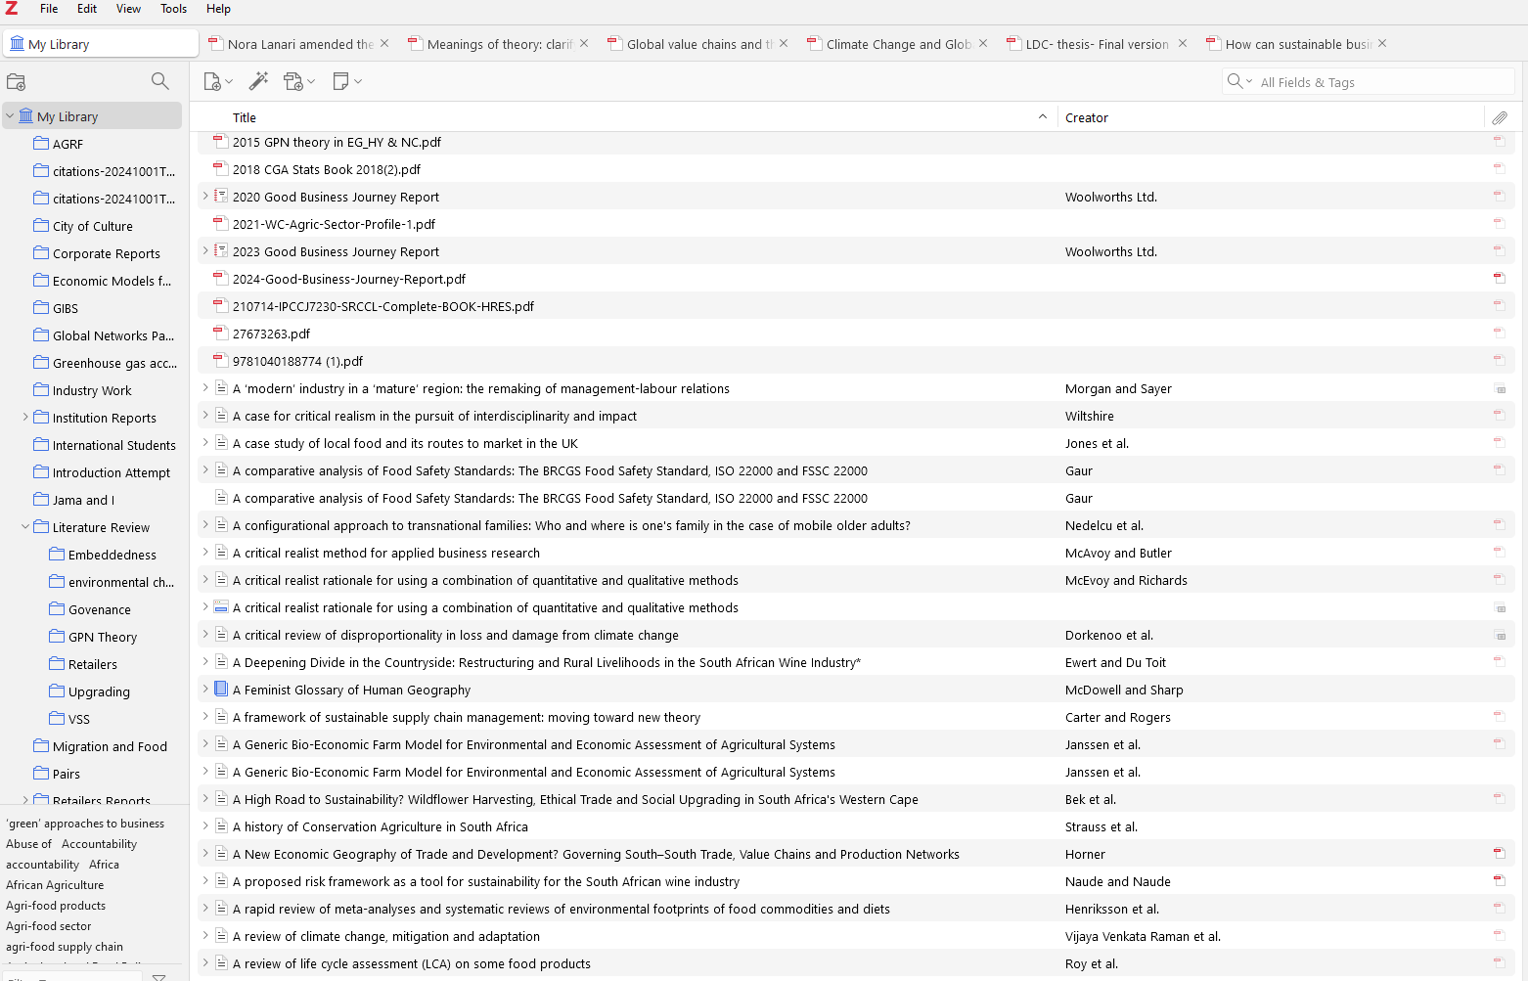The height and width of the screenshot is (981, 1528).
Task: Expand the 2020 Good Business Journey Report item
Action: 205,196
